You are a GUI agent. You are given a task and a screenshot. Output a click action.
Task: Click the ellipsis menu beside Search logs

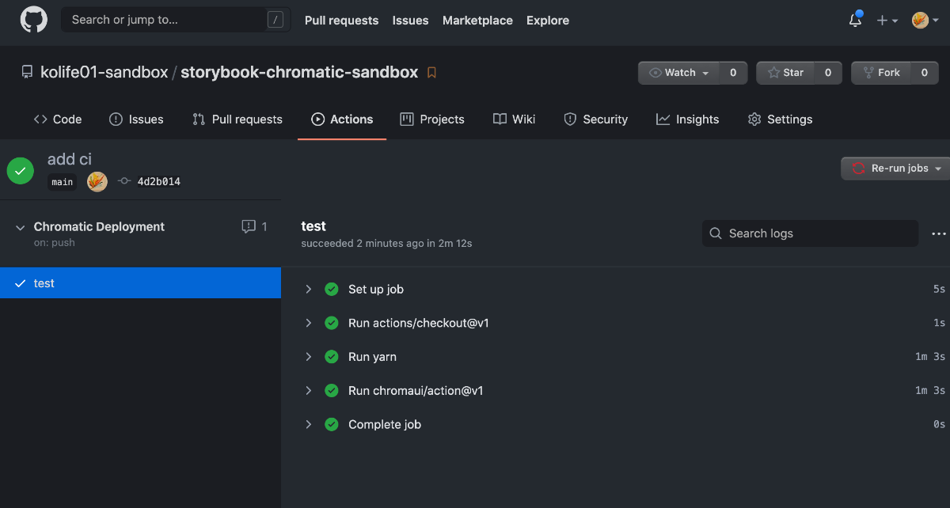pyautogui.click(x=939, y=233)
